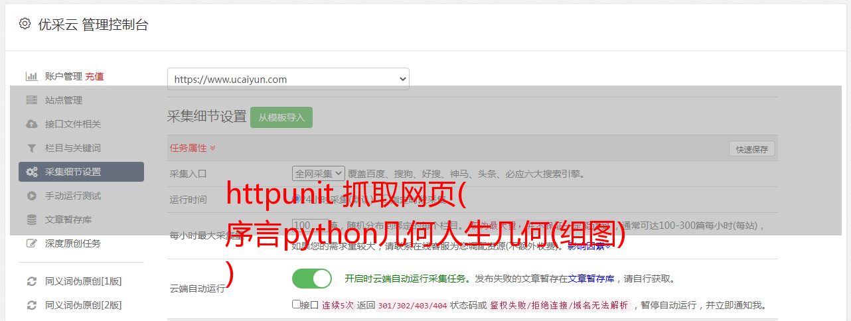Open 手动运行测试 in the sidebar
The image size is (851, 321).
point(73,196)
